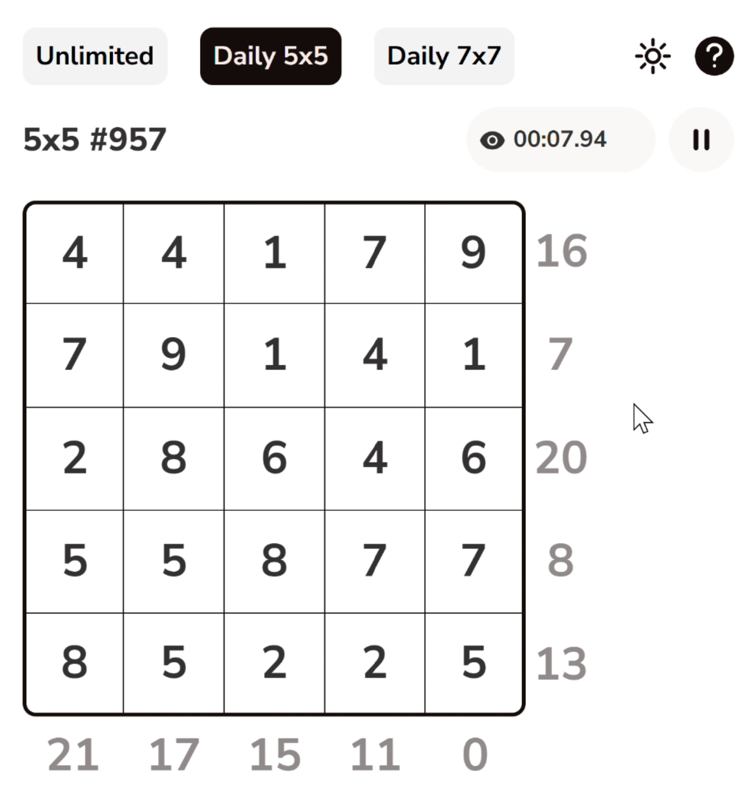Screen dimensions: 751x791
Task: Click the 8 in the fourth row
Action: (275, 561)
